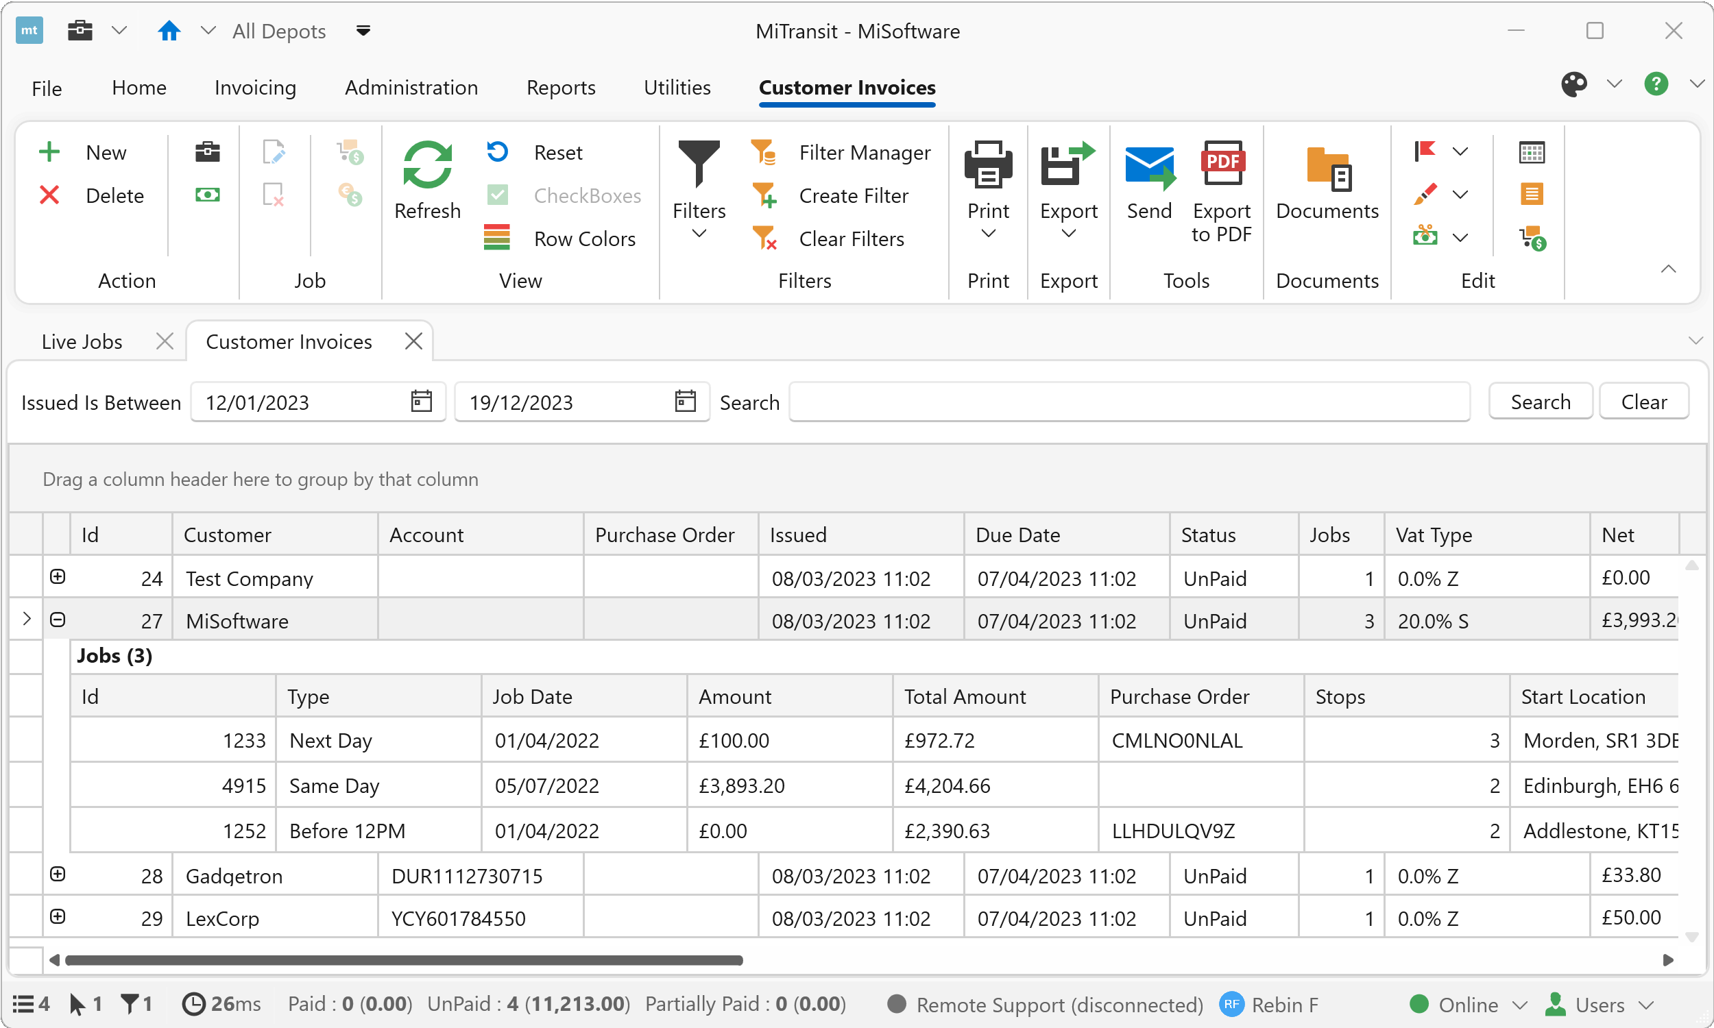Click the Row Colors icon
The width and height of the screenshot is (1714, 1028).
497,238
